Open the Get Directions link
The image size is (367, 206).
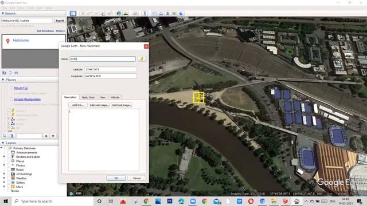point(45,31)
